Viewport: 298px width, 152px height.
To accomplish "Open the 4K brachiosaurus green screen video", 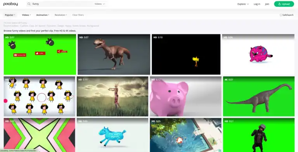I will (259, 96).
